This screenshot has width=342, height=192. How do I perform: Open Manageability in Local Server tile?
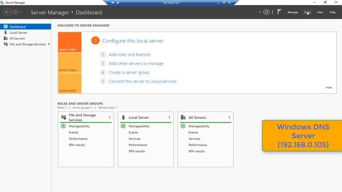click(x=139, y=126)
